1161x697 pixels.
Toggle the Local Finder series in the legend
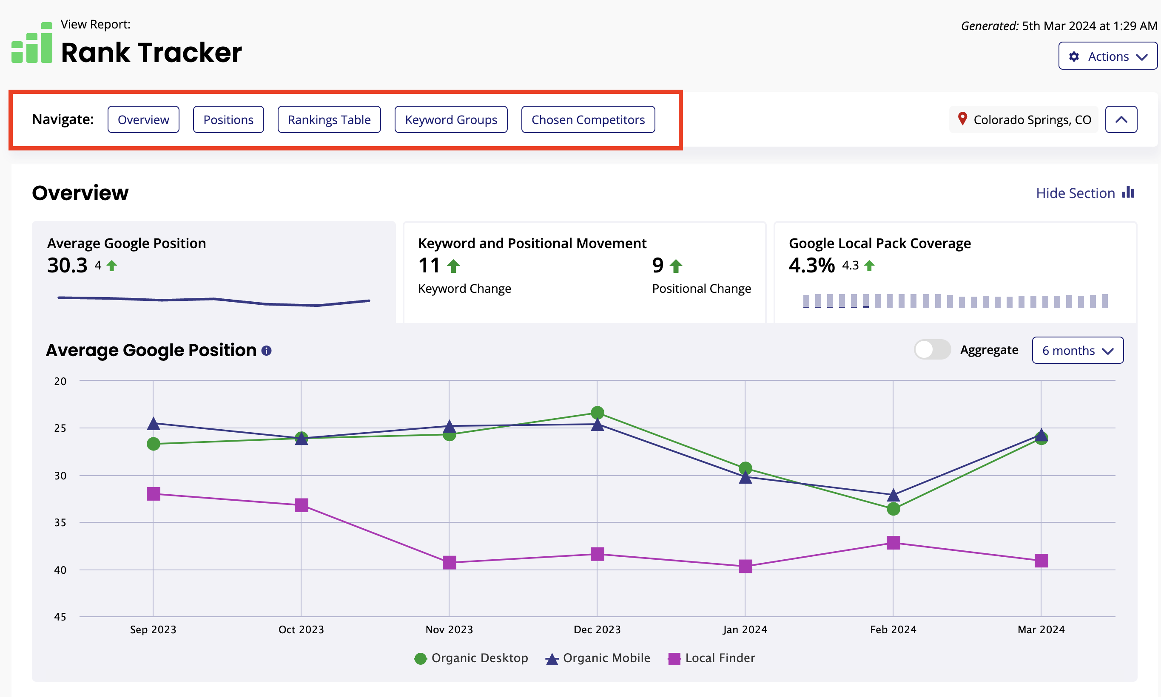point(719,658)
